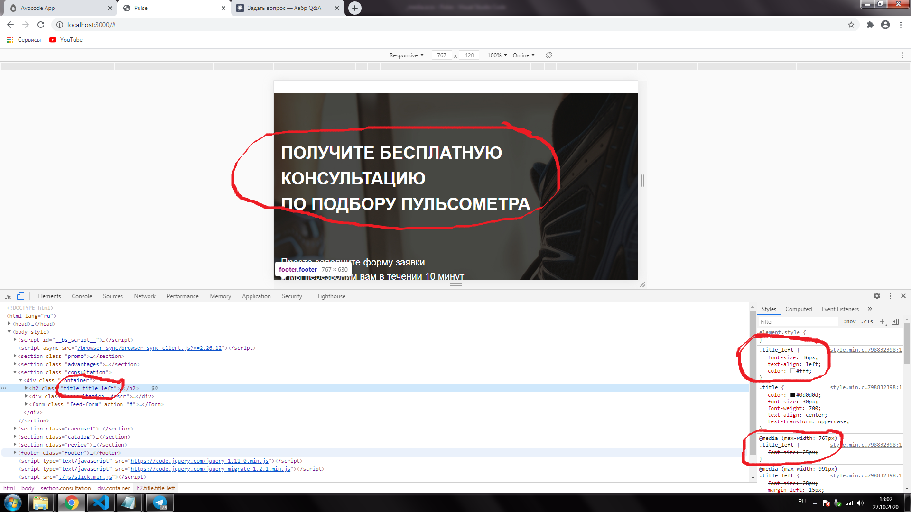
Task: Open Telegram from the taskbar
Action: [160, 503]
